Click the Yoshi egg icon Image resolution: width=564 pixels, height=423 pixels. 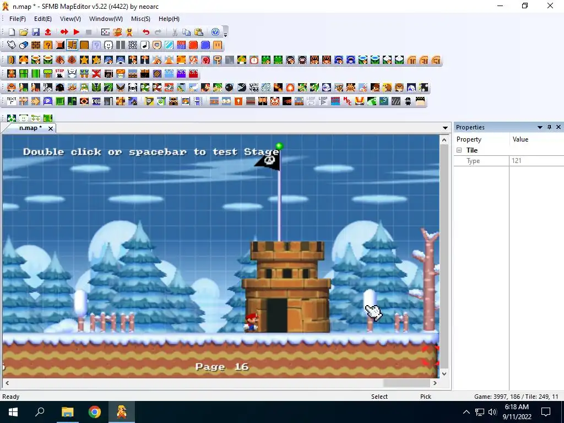[12, 118]
